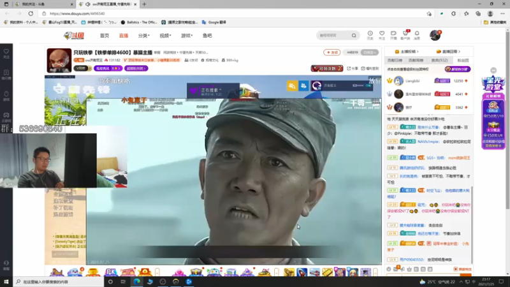Viewport: 510px width, 287px height.
Task: Open the 游戏 icon in left sidebar
Action: [6, 96]
